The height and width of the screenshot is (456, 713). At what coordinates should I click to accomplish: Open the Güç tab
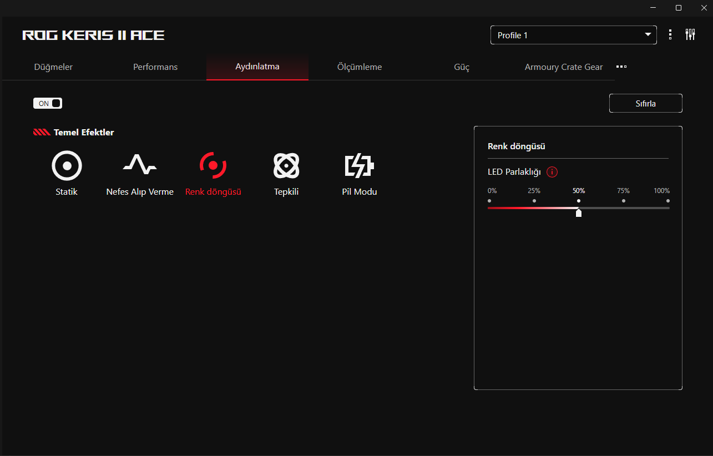pos(462,67)
